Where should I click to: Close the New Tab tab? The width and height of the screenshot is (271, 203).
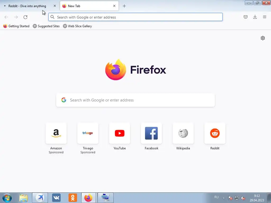[x=114, y=6]
